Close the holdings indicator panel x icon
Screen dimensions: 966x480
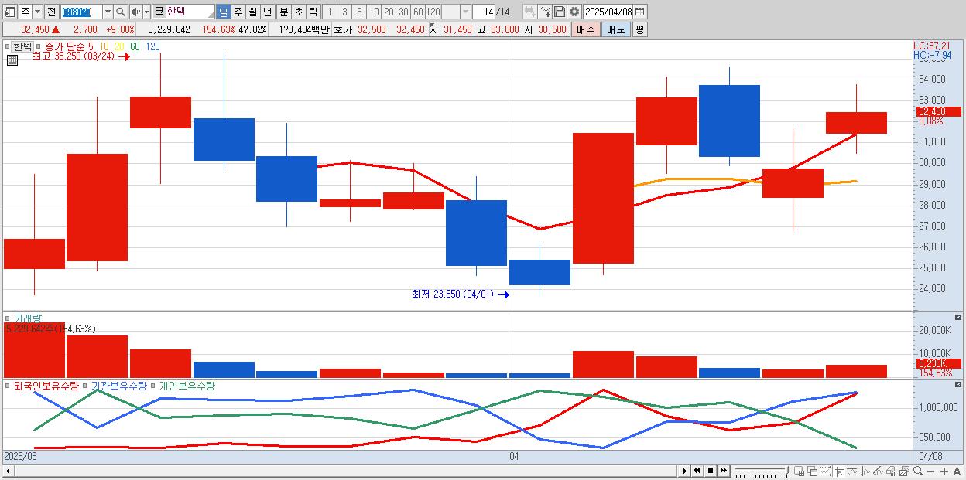coord(957,384)
